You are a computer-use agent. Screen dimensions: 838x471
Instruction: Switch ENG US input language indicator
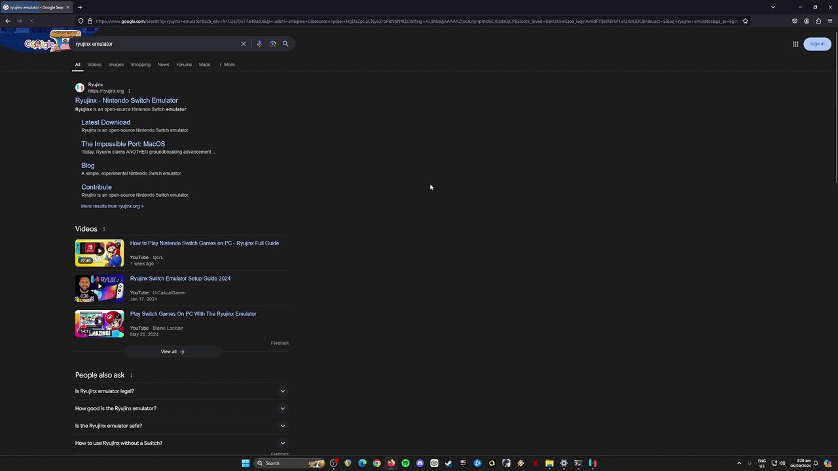[x=762, y=463]
